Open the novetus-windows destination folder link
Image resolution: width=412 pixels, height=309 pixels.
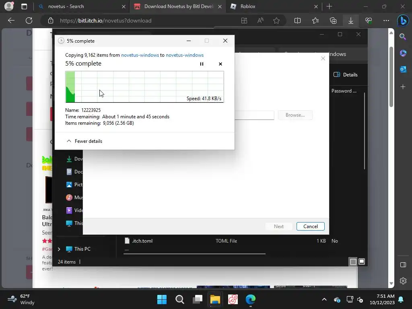[184, 55]
